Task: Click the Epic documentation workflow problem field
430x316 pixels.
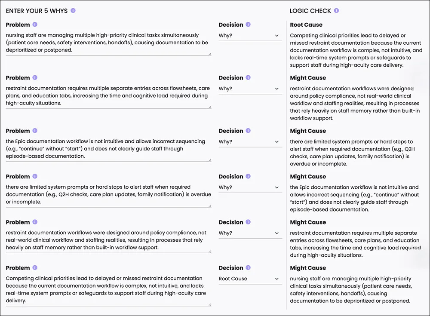Action: point(109,149)
